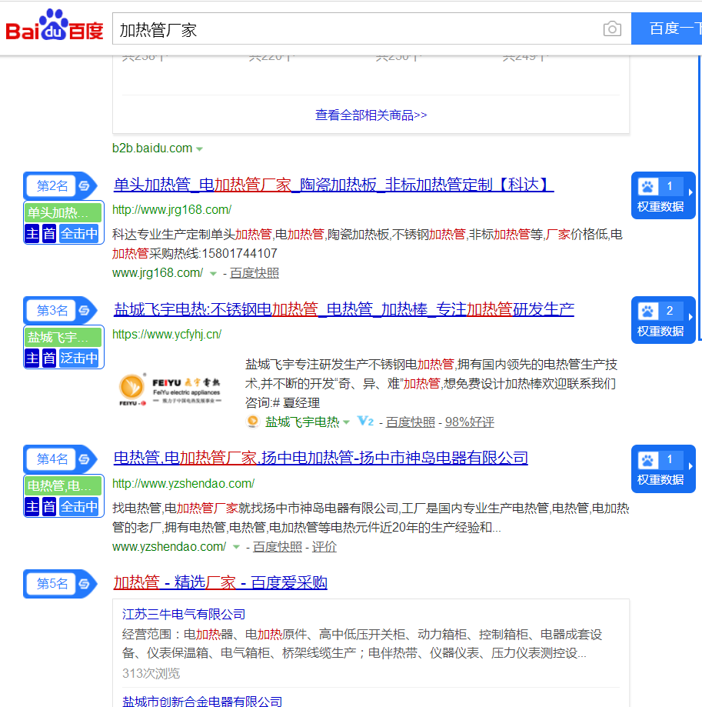The image size is (702, 707).
Task: Click the swirl icon beside 第5名
Action: 85,584
